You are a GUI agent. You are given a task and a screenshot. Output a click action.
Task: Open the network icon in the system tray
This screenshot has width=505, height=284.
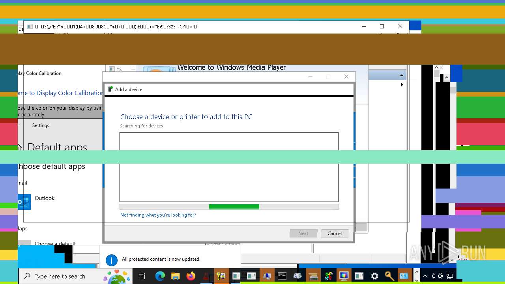450,276
